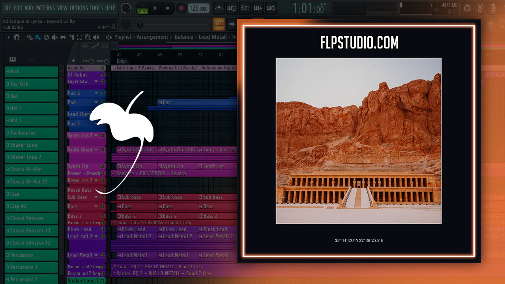The height and width of the screenshot is (284, 505).
Task: Expand the Synth Chord track dropdown arrow
Action: coord(96,150)
